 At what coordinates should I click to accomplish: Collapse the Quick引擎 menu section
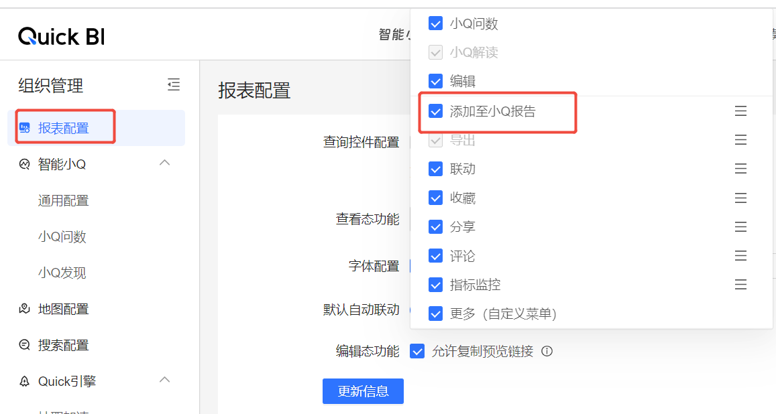(164, 381)
